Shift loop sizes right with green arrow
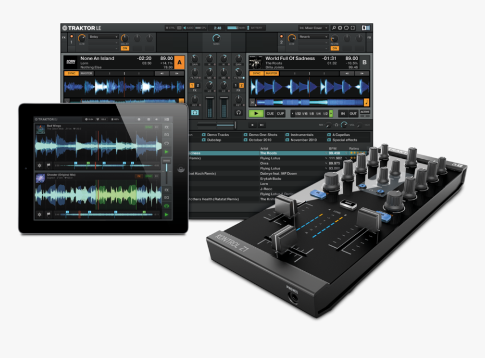 pyautogui.click(x=331, y=114)
